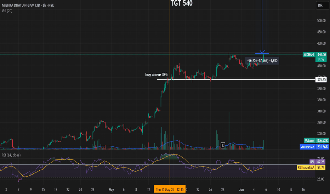This screenshot has width=330, height=194.
Task: Click the Vol (20) indicator legend
Action: coord(7,11)
